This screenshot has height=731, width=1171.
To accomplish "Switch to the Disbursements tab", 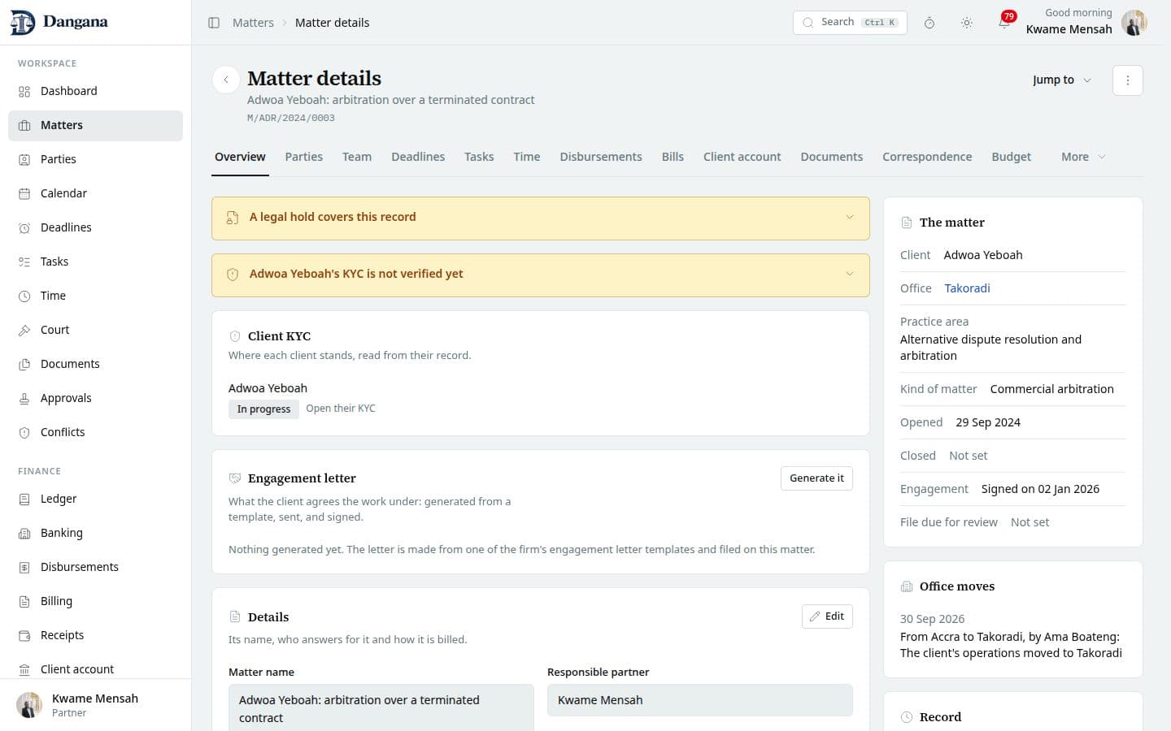I will 601,157.
